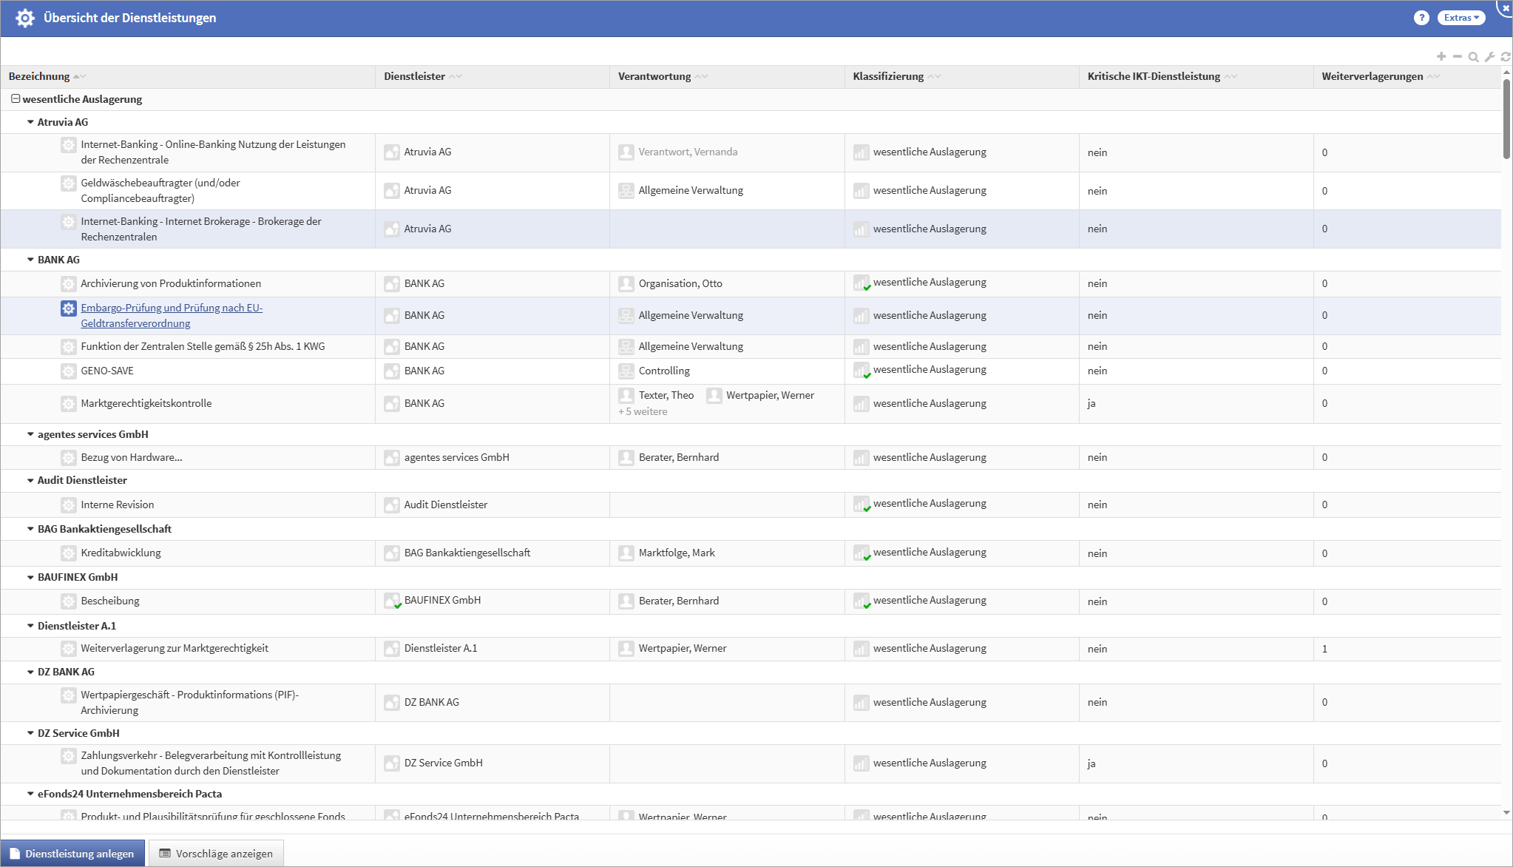Collapse the Atruvia AG group

click(30, 122)
